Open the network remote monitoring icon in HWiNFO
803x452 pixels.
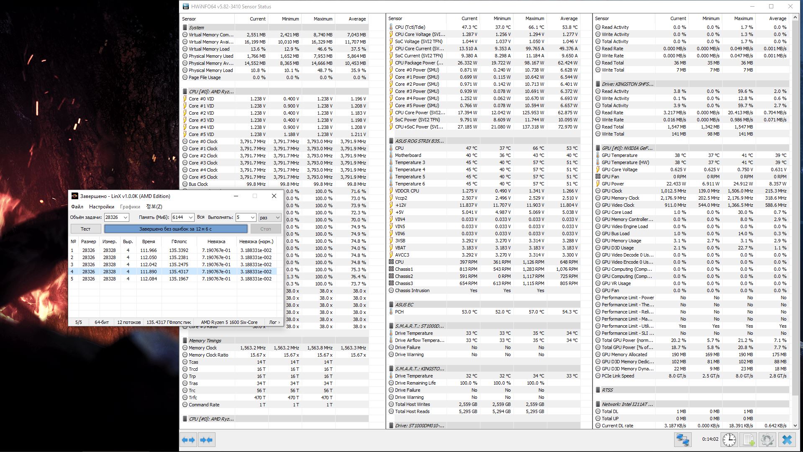coord(683,440)
